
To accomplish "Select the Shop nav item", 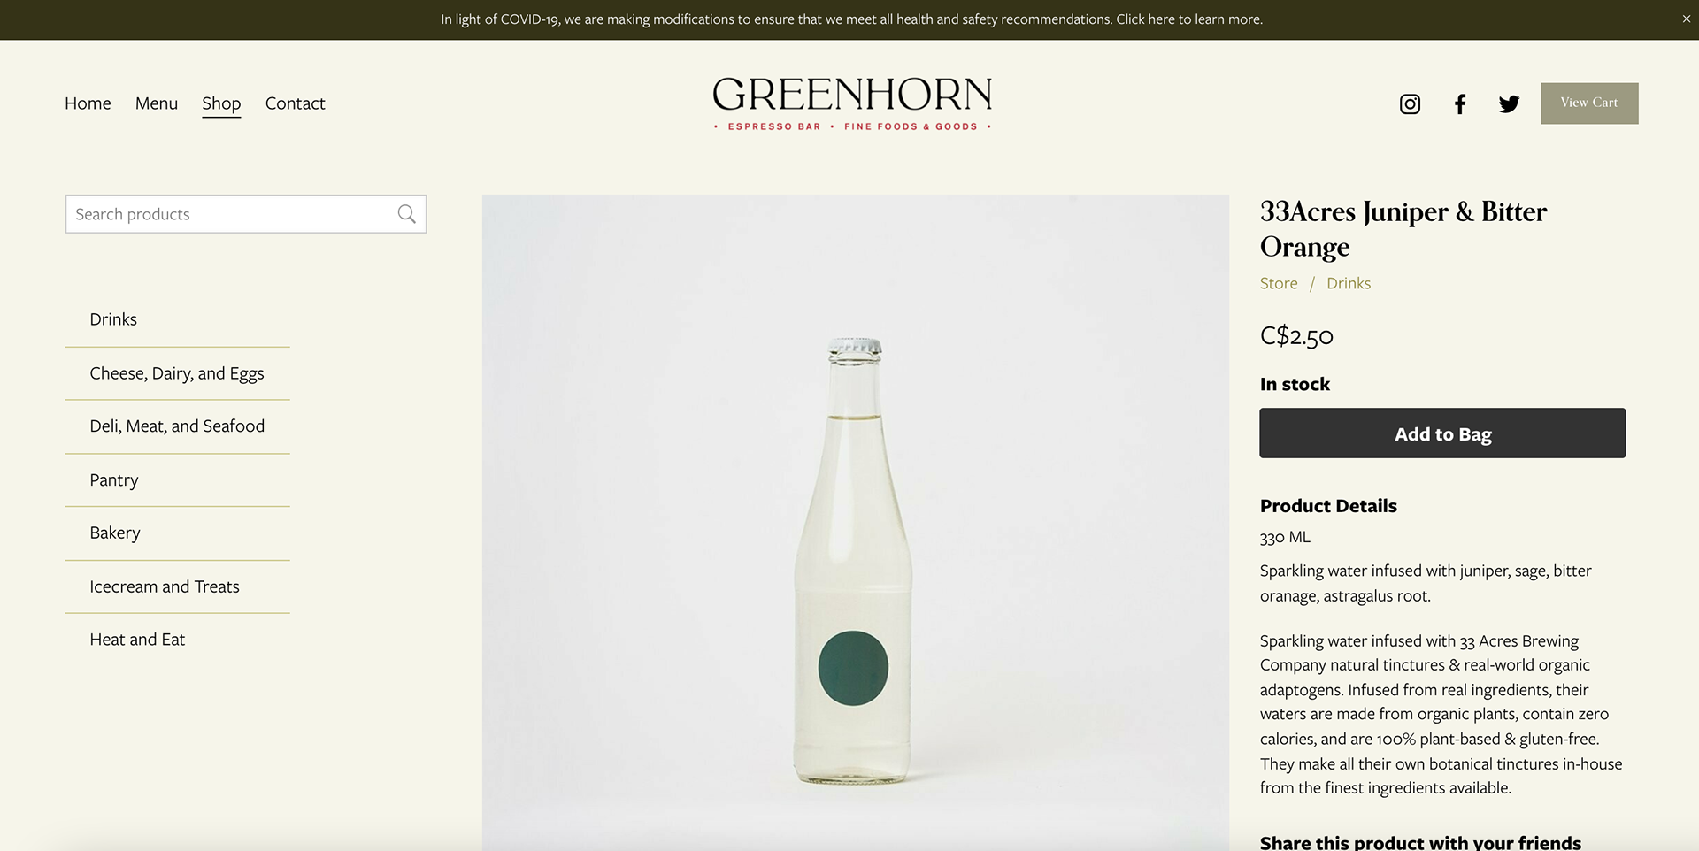I will 221,104.
